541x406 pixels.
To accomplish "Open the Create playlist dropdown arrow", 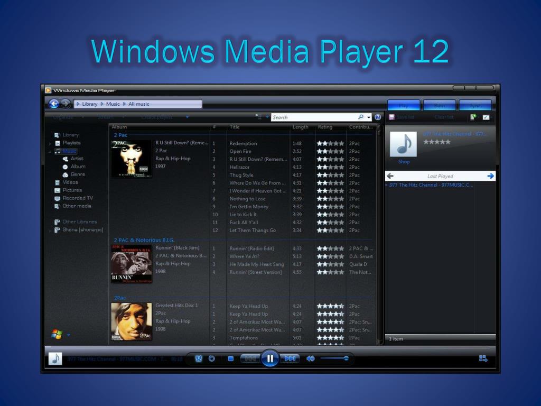I will (187, 117).
